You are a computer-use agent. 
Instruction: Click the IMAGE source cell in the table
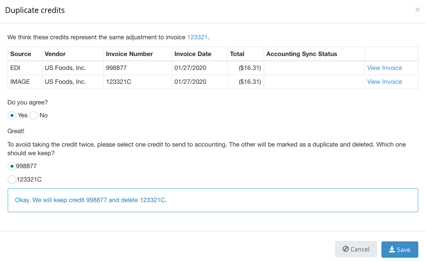pos(20,82)
